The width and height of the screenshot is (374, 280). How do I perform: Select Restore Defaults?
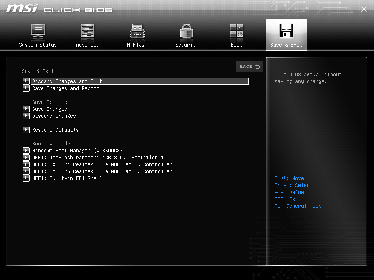56,130
